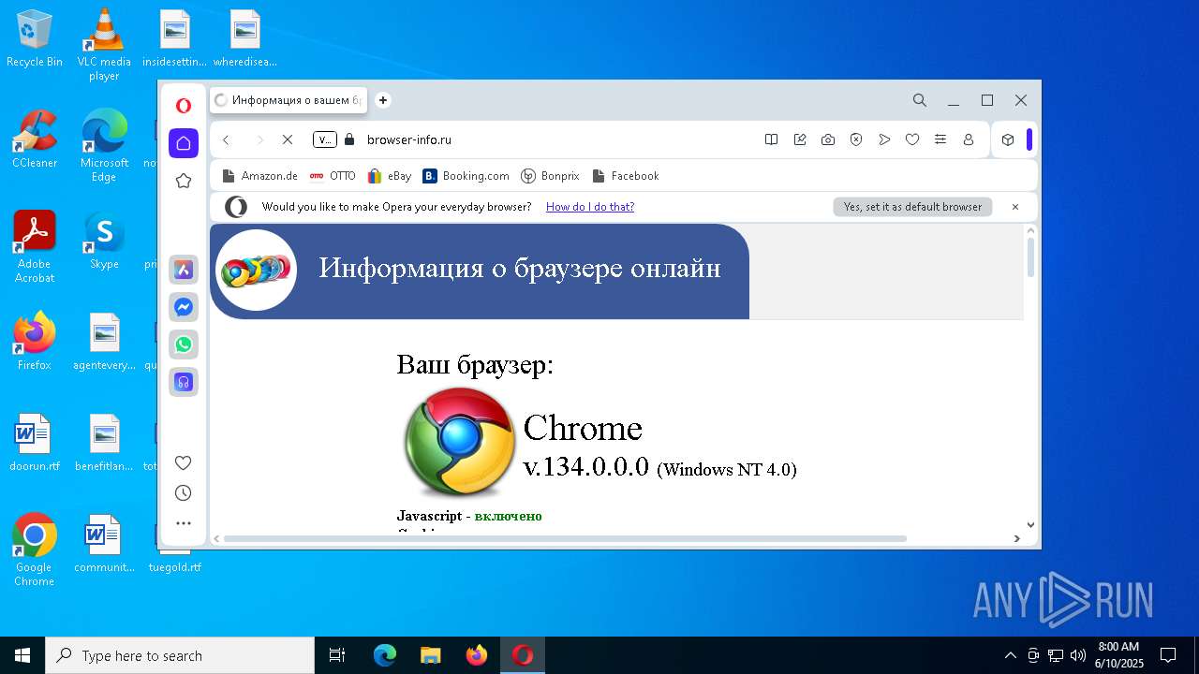Open Firefox from the taskbar

(477, 655)
